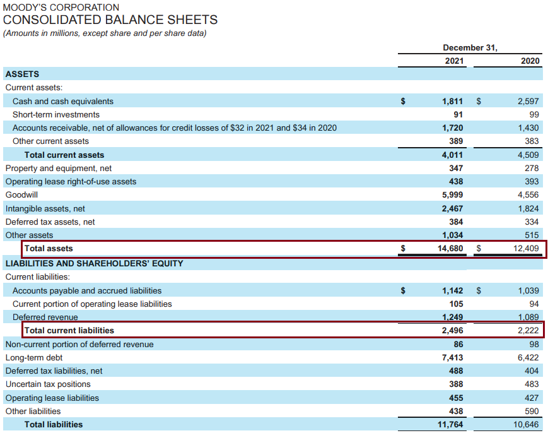Click Total assets 2020 value 12,409
Viewport: 548px width, 433px height.
pyautogui.click(x=526, y=249)
